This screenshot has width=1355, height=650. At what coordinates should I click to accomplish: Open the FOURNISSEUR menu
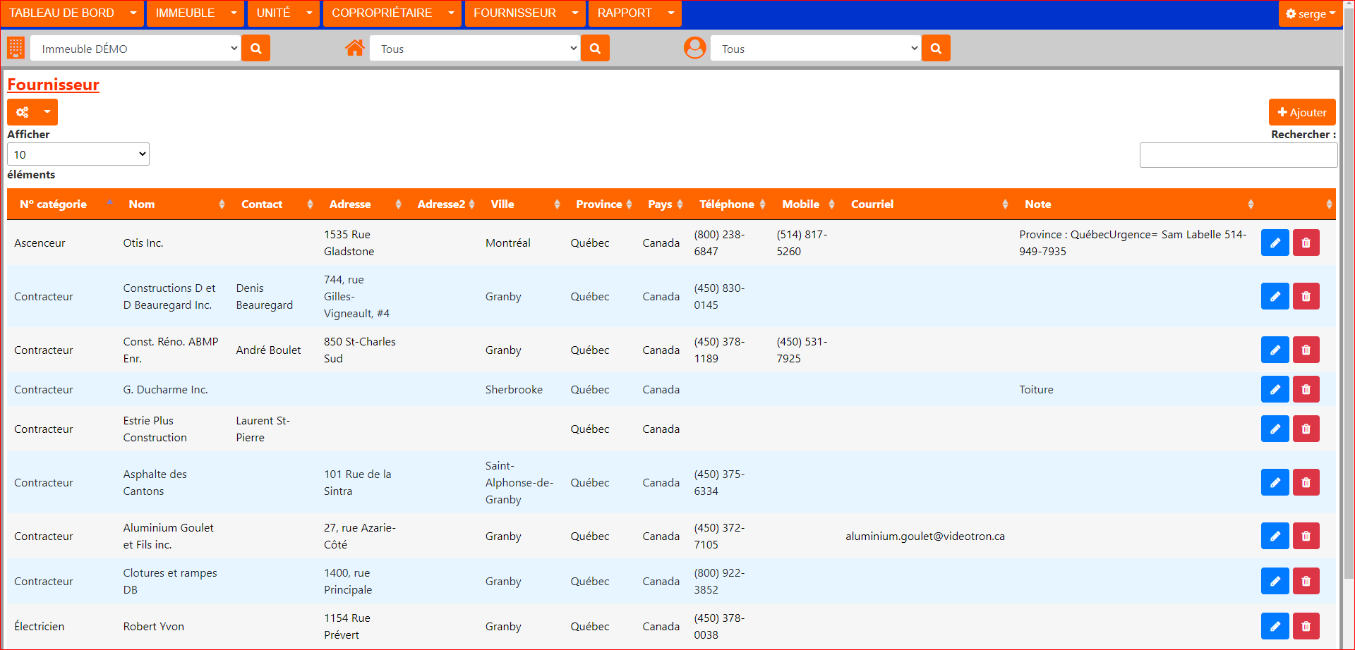click(524, 13)
